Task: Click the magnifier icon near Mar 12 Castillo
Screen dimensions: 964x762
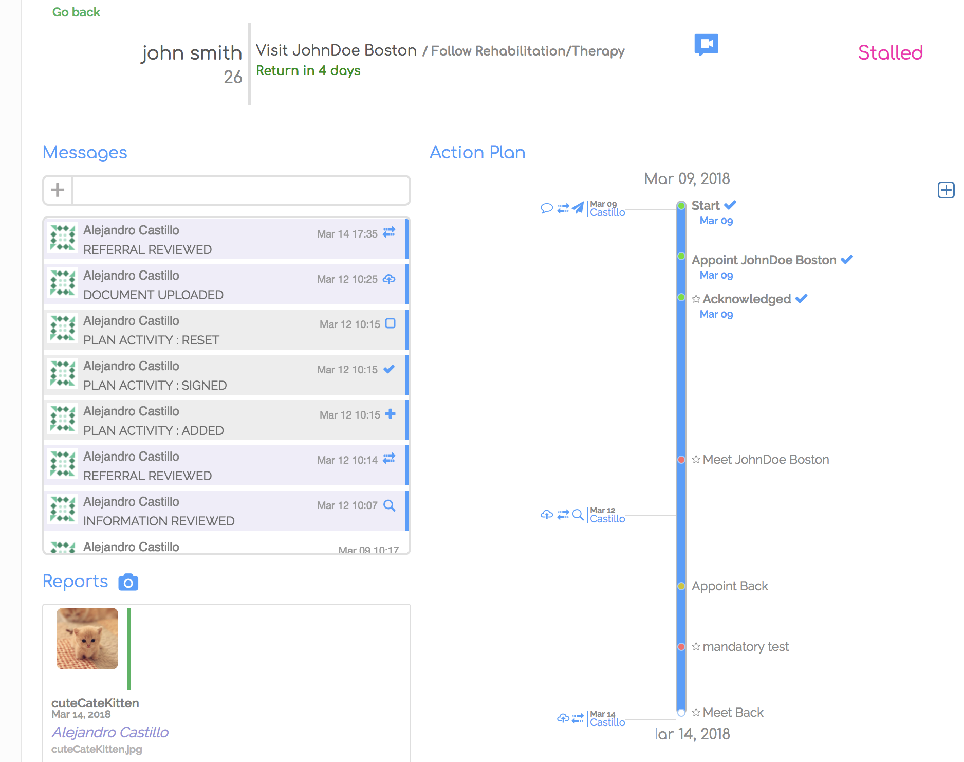Action: (578, 514)
